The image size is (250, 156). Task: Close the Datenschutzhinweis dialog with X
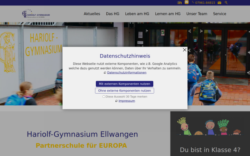coord(185,50)
